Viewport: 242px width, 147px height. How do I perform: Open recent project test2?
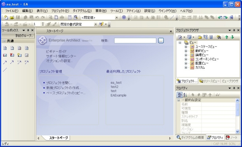coord(115,87)
